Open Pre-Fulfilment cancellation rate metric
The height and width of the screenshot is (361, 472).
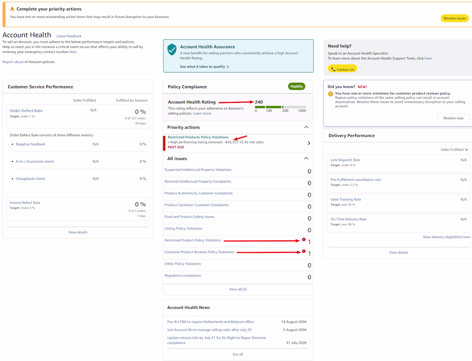(x=356, y=180)
